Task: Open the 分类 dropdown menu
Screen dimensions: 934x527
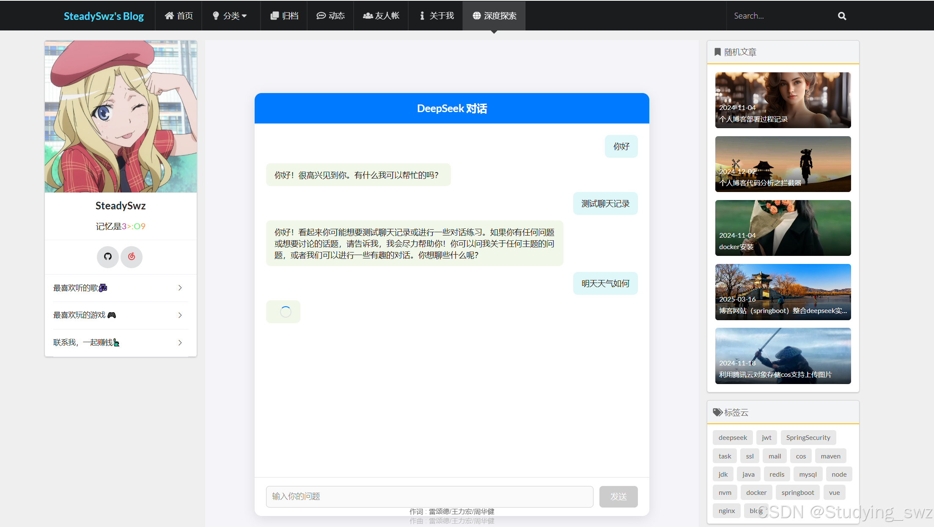Action: tap(231, 16)
